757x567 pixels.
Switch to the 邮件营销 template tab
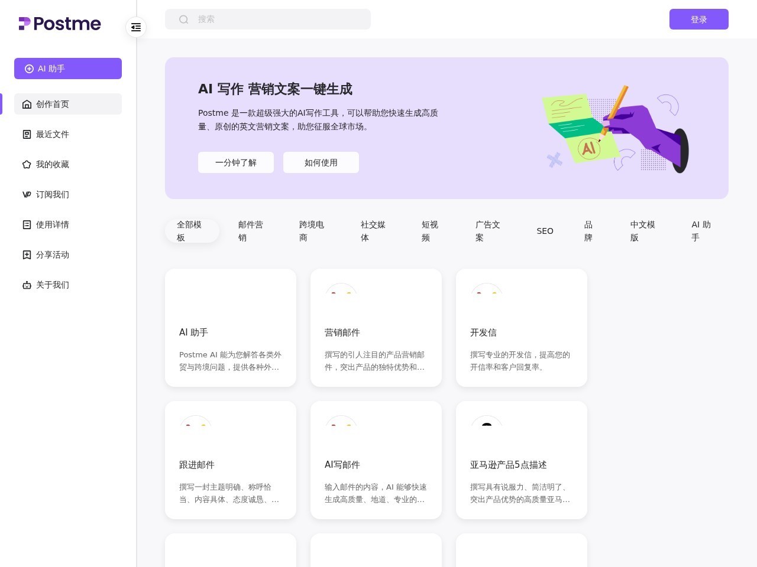250,231
